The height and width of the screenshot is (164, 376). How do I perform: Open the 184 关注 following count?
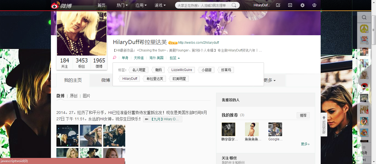[x=64, y=63]
